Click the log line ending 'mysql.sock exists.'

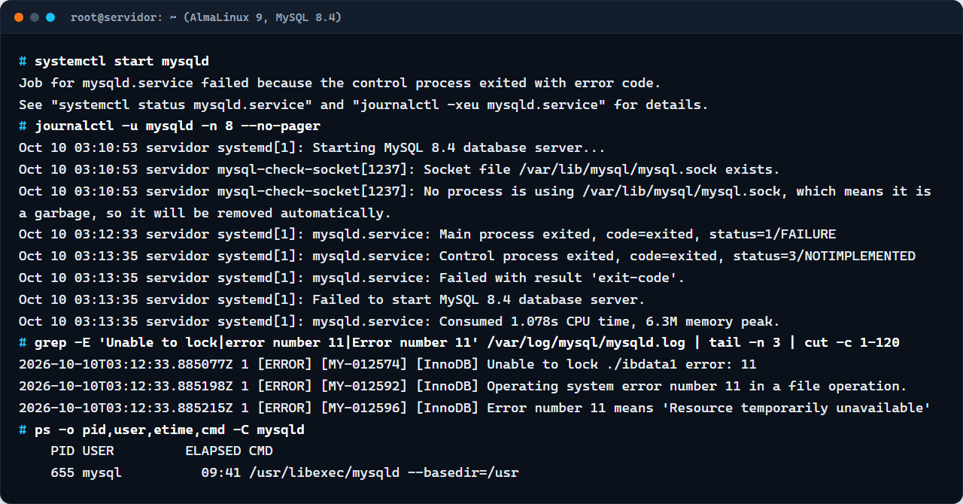[399, 170]
